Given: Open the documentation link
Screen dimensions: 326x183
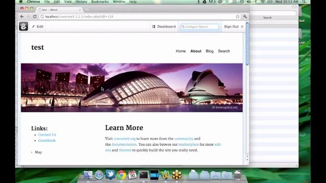Looking at the screenshot, I should pyautogui.click(x=124, y=144).
